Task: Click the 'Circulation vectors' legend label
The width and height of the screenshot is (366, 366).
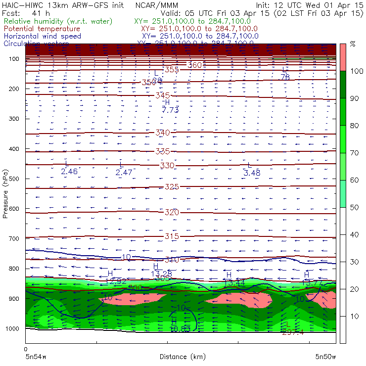Action: coord(37,44)
